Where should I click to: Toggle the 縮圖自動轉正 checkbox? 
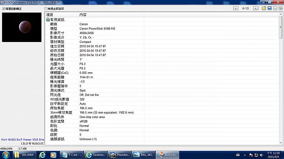coord(4,9)
